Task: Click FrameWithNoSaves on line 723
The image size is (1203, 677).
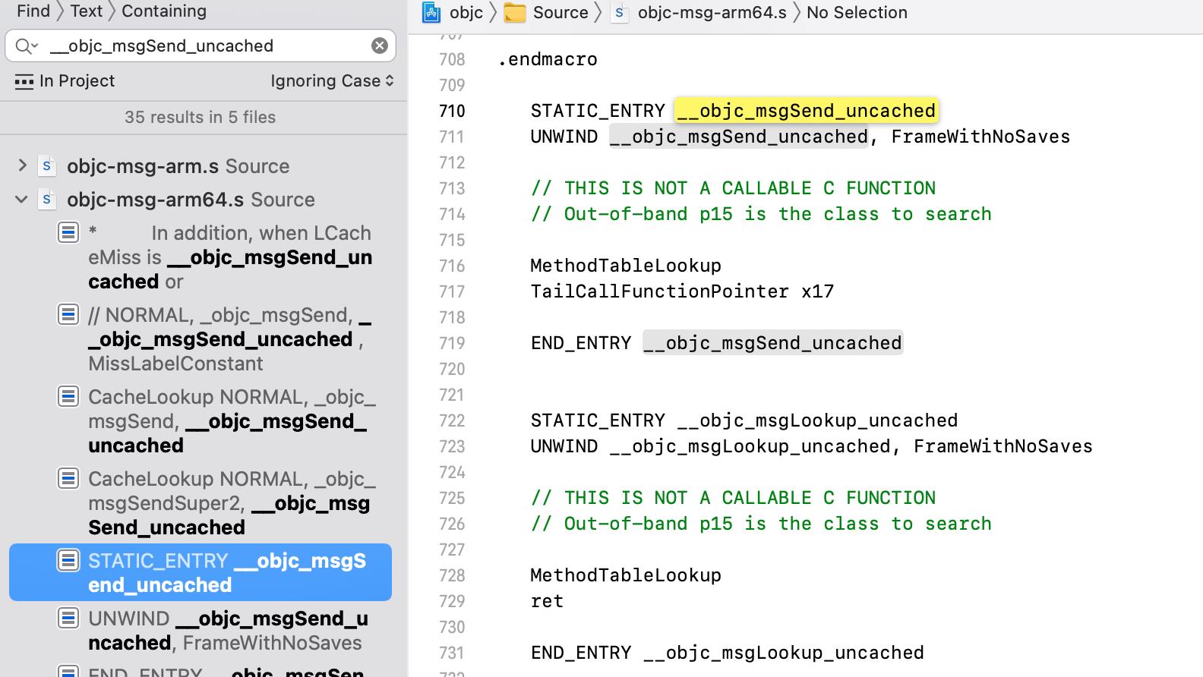Action: click(1003, 446)
